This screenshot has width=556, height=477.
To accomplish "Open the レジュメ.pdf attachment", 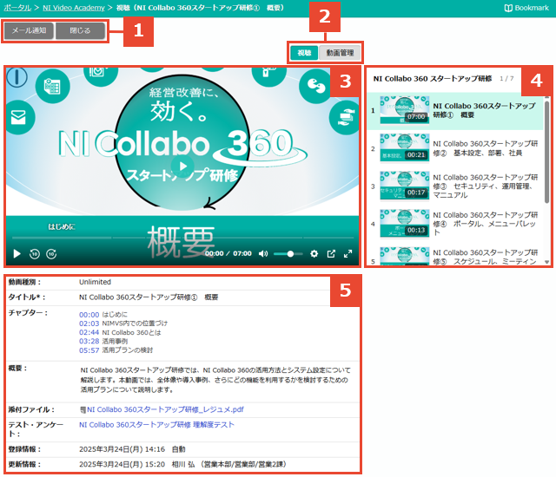I will (x=165, y=409).
